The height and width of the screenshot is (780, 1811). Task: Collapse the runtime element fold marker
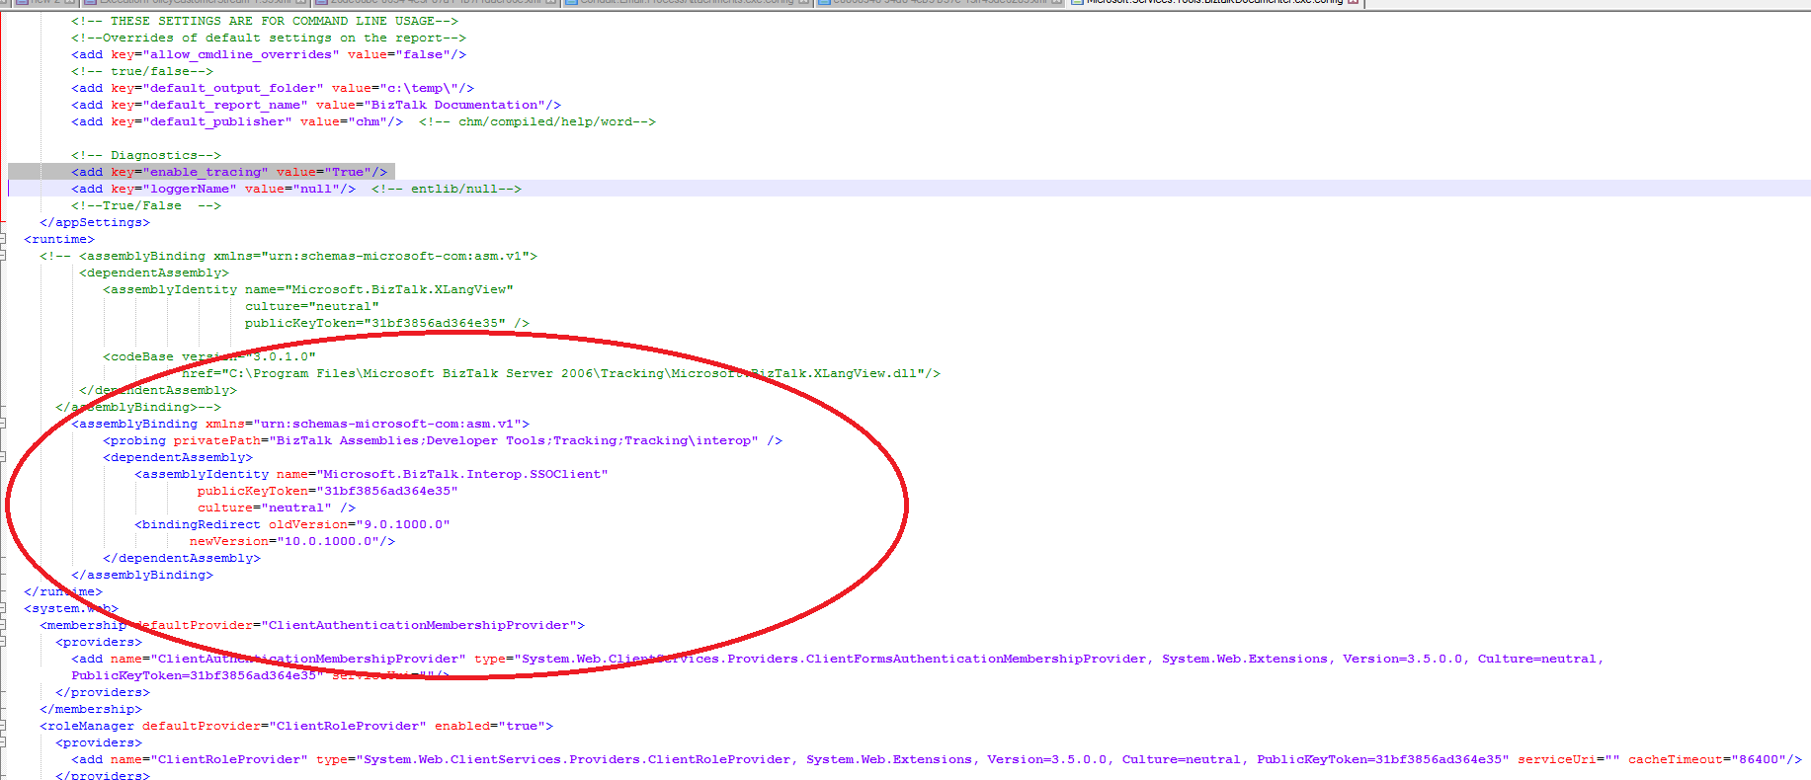pyautogui.click(x=3, y=239)
